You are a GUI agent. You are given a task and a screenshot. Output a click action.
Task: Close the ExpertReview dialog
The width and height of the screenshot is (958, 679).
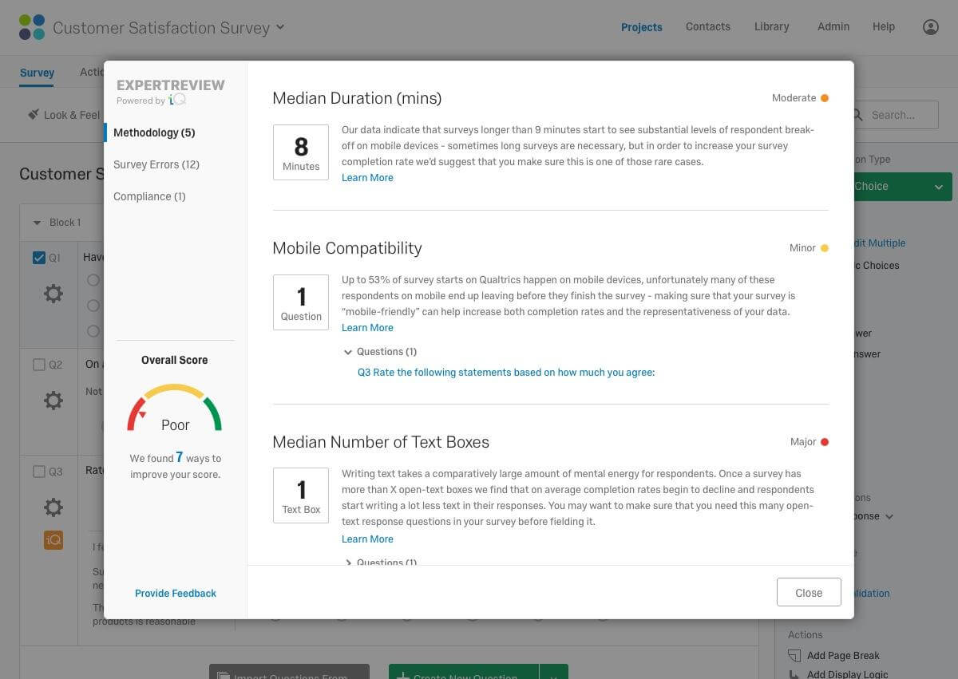click(809, 592)
